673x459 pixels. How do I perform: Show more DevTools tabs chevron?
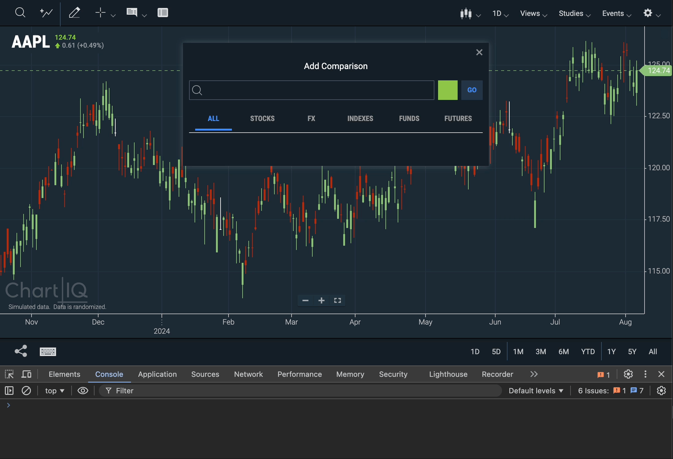(x=534, y=374)
